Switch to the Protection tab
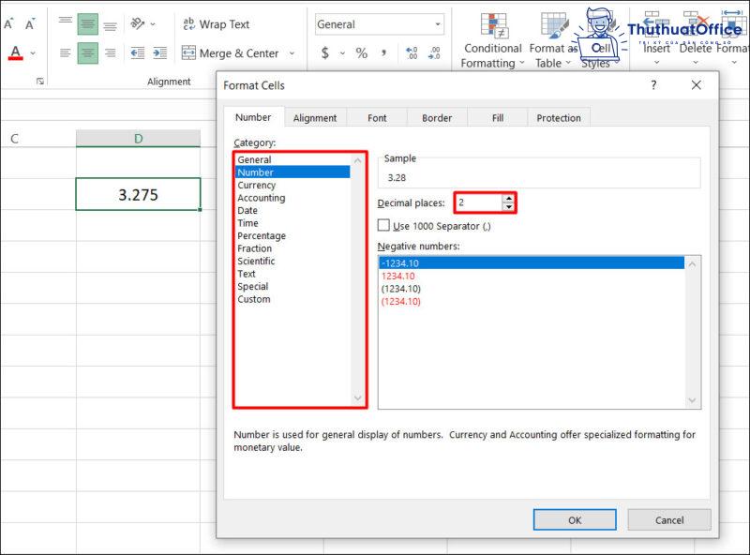This screenshot has width=750, height=555. coord(558,117)
